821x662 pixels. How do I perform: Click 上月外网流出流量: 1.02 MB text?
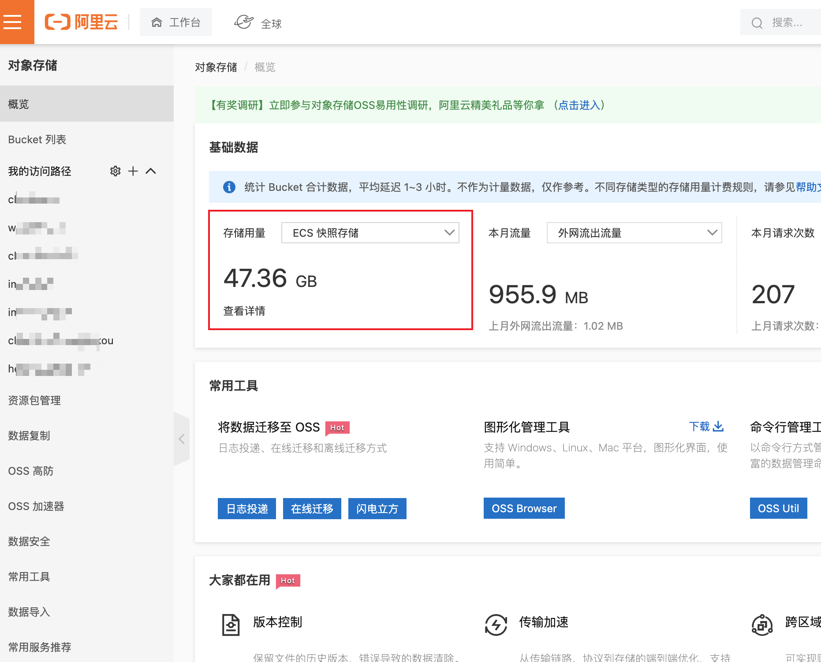coord(556,326)
